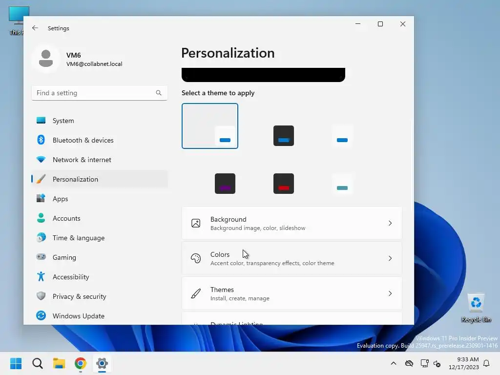The image size is (500, 375).
Task: Click the cloud sync tray icon
Action: 409,363
